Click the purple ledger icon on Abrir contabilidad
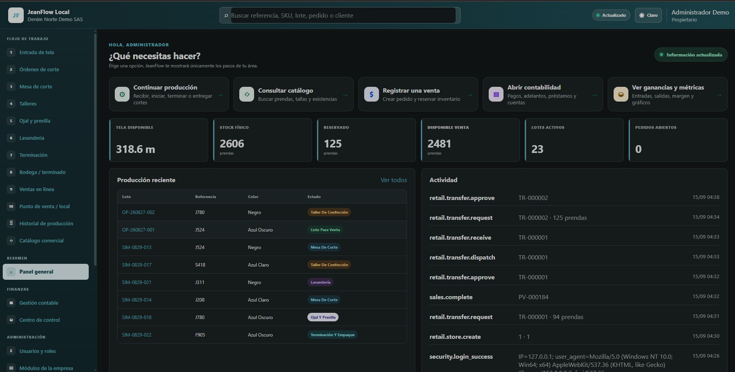 tap(496, 94)
